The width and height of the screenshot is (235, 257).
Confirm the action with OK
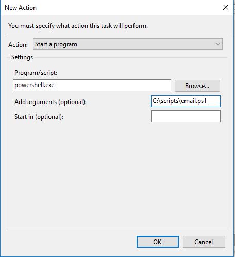158,242
